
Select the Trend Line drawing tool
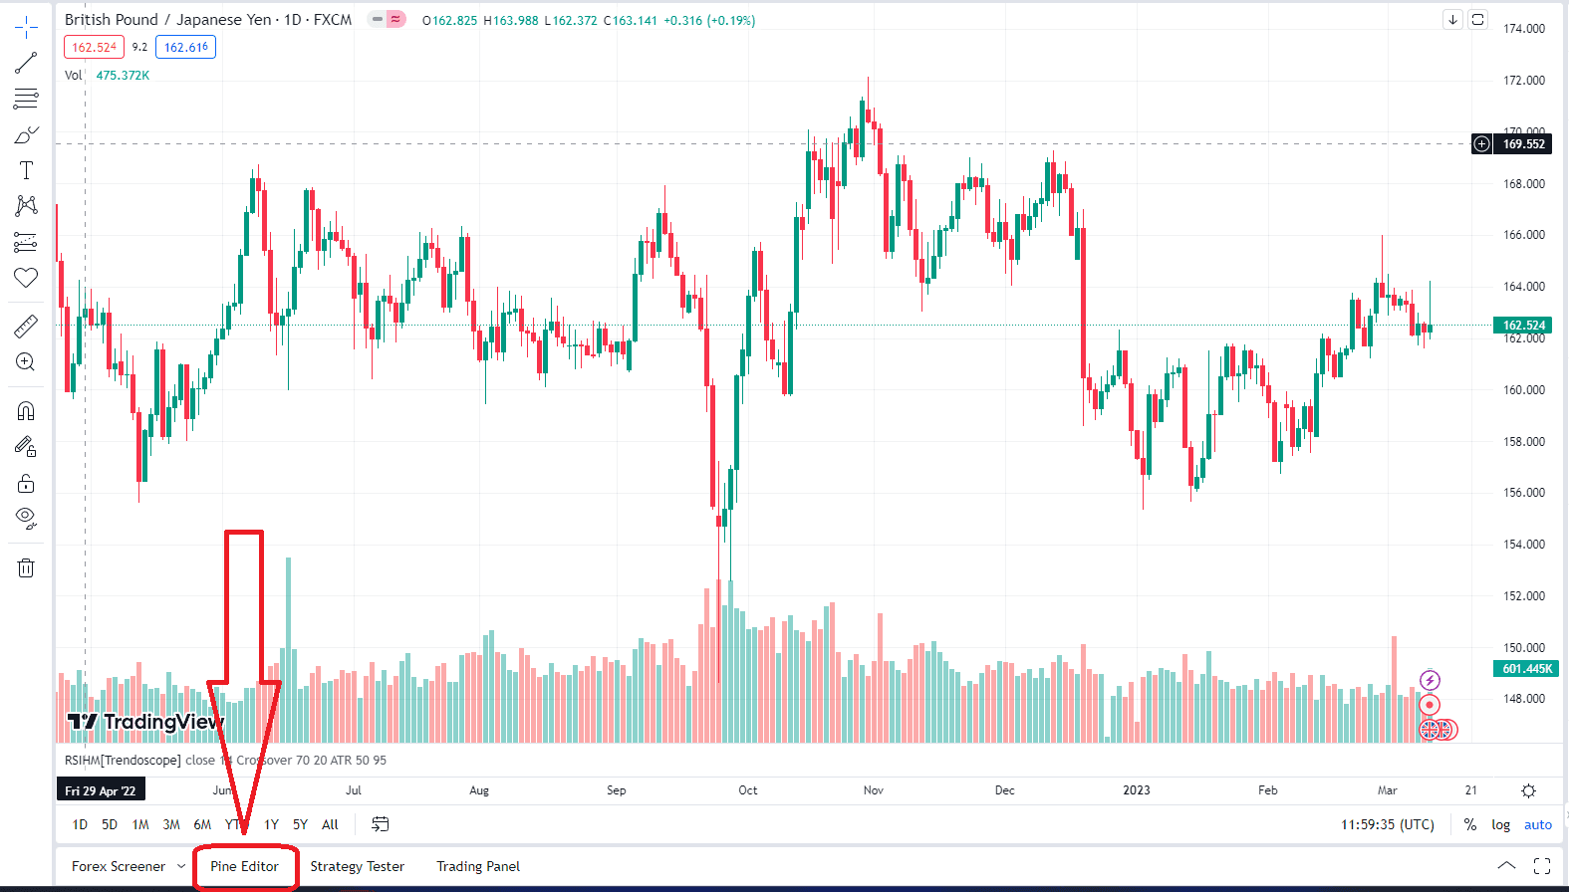point(26,62)
